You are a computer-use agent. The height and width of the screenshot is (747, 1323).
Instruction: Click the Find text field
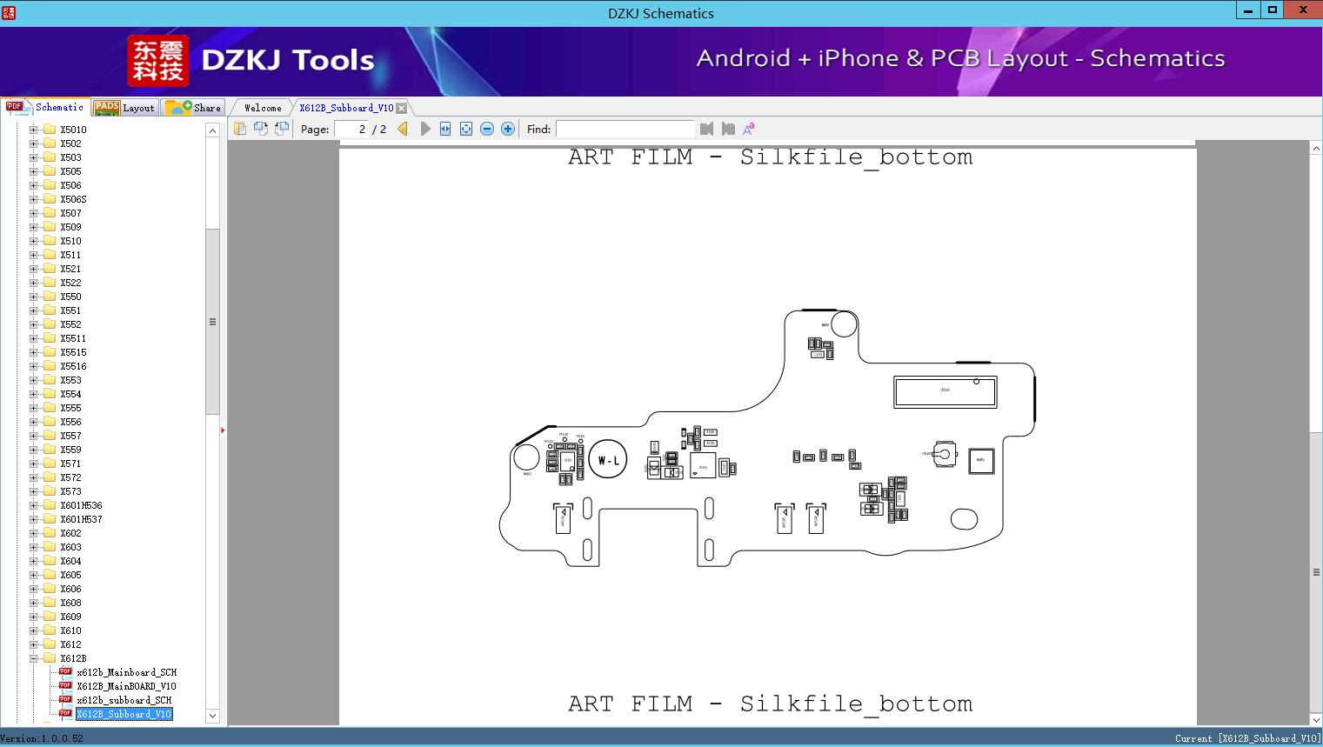point(625,129)
